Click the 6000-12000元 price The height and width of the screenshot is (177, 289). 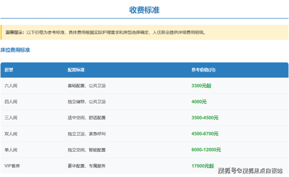(206, 150)
